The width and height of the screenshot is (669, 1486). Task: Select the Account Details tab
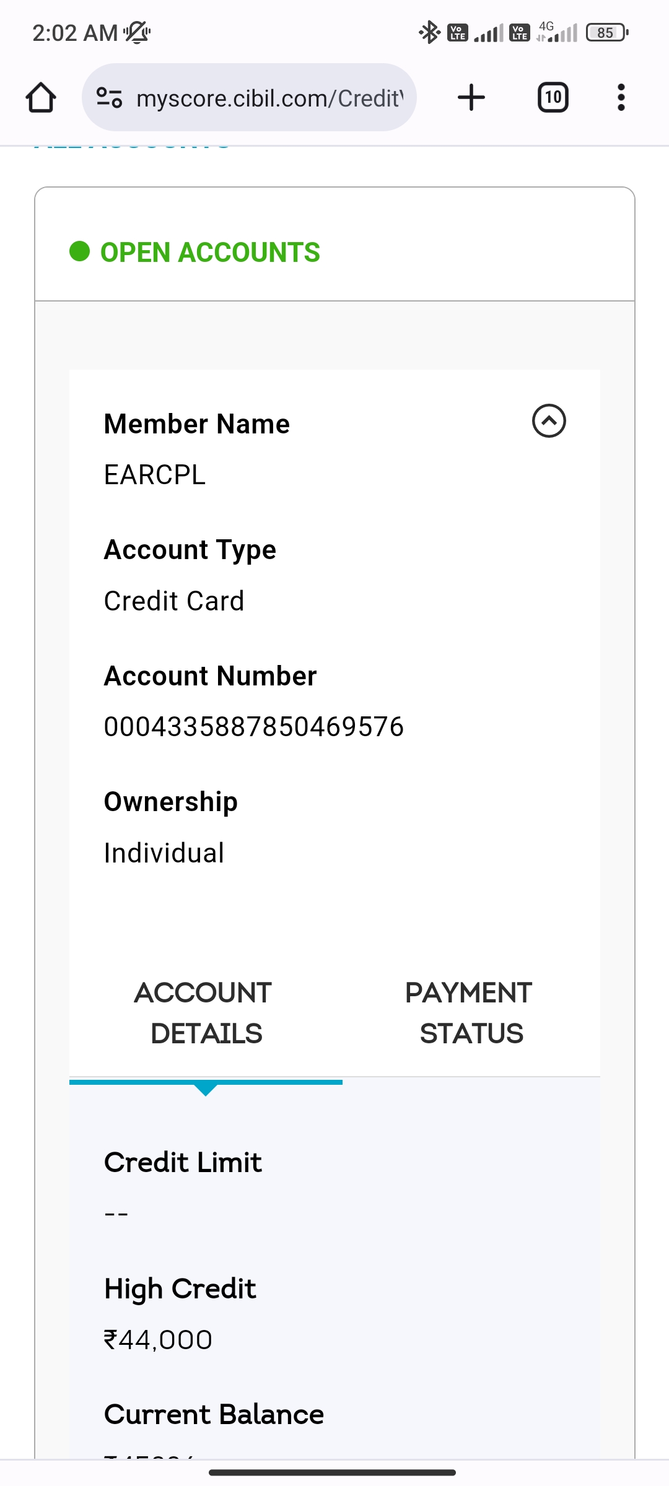pyautogui.click(x=206, y=1013)
